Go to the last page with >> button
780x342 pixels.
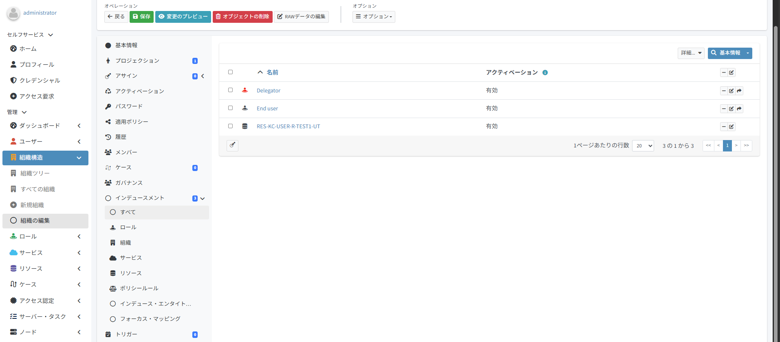click(x=746, y=145)
